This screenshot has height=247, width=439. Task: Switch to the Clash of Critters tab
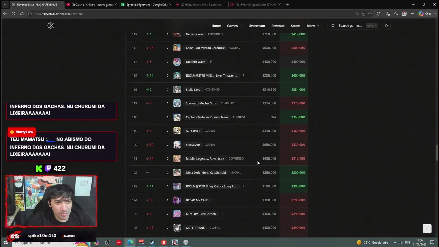pyautogui.click(x=92, y=5)
